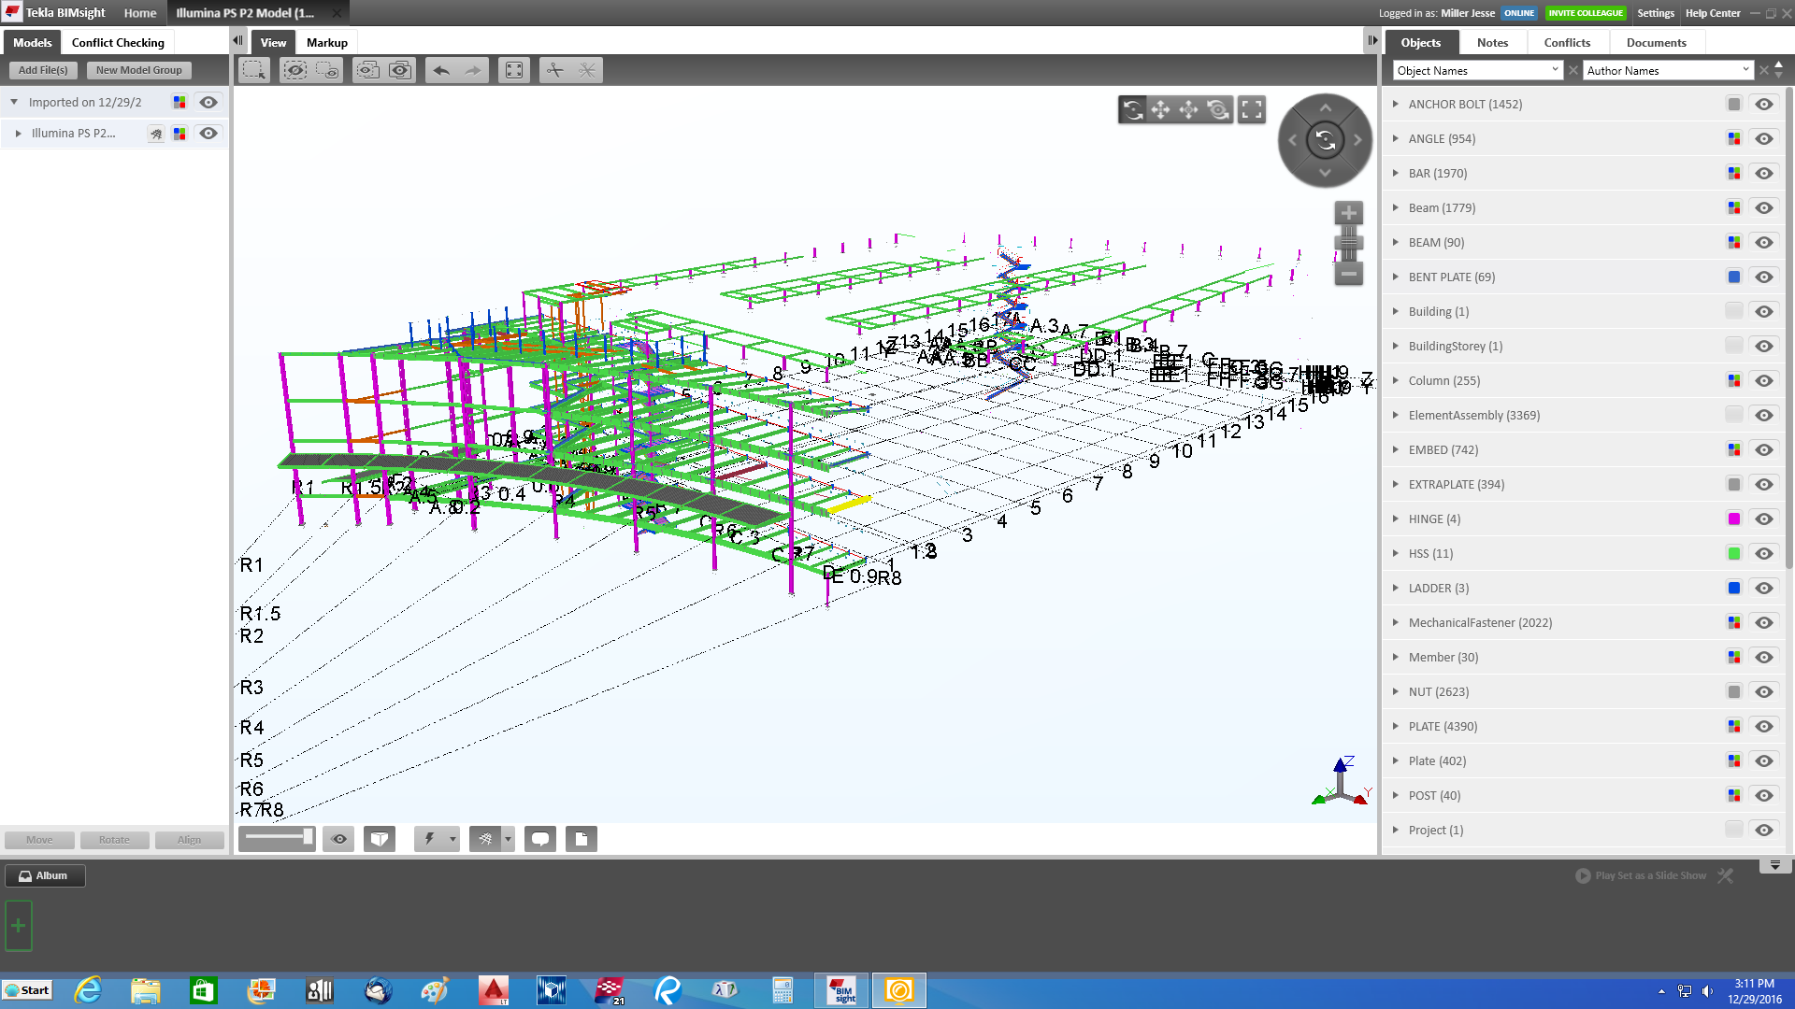1795x1009 pixels.
Task: Click the fit-to-view toolbar icon
Action: [x=514, y=70]
